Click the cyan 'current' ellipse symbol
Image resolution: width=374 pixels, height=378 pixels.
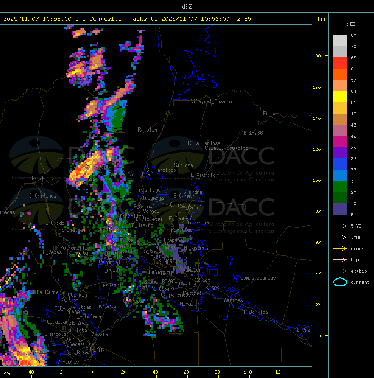coord(340,282)
